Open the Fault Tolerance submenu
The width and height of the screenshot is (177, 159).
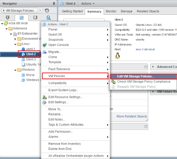point(76,69)
